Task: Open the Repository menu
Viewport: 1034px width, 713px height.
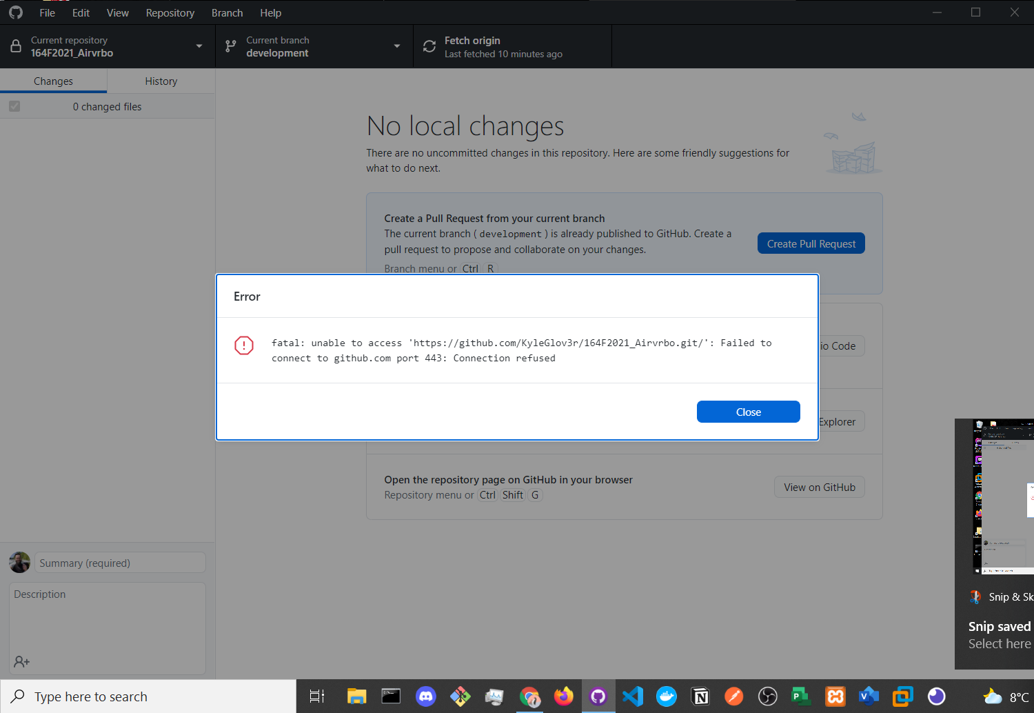Action: coord(170,12)
